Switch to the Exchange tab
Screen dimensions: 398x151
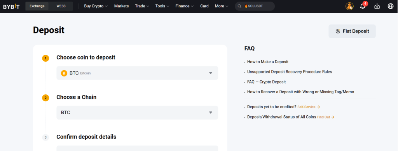point(37,6)
